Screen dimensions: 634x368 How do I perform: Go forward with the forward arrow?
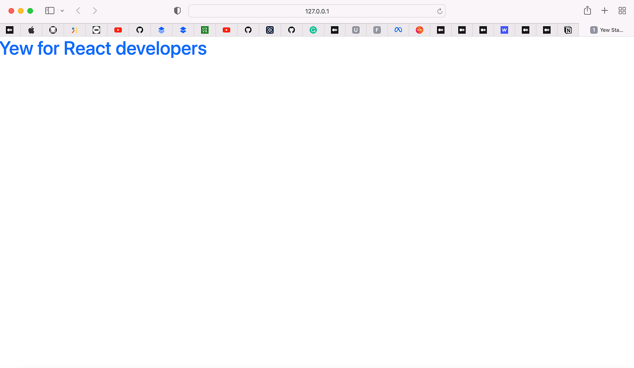[95, 10]
